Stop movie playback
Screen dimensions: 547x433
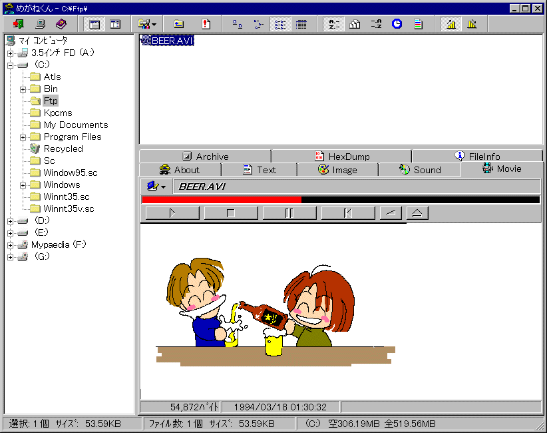[231, 213]
